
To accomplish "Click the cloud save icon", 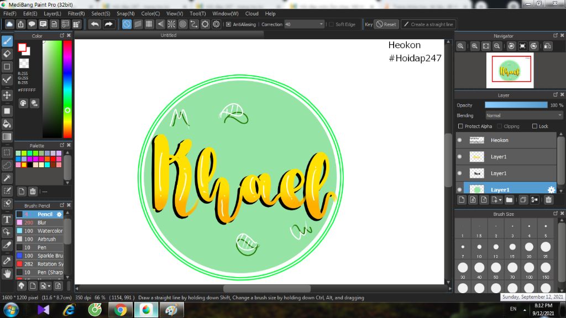I will point(9,24).
